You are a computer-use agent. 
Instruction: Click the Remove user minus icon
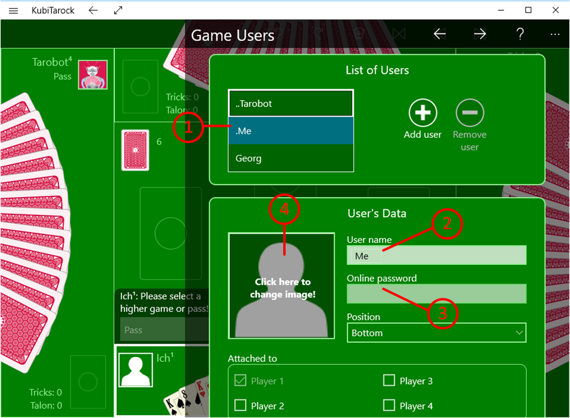(469, 113)
